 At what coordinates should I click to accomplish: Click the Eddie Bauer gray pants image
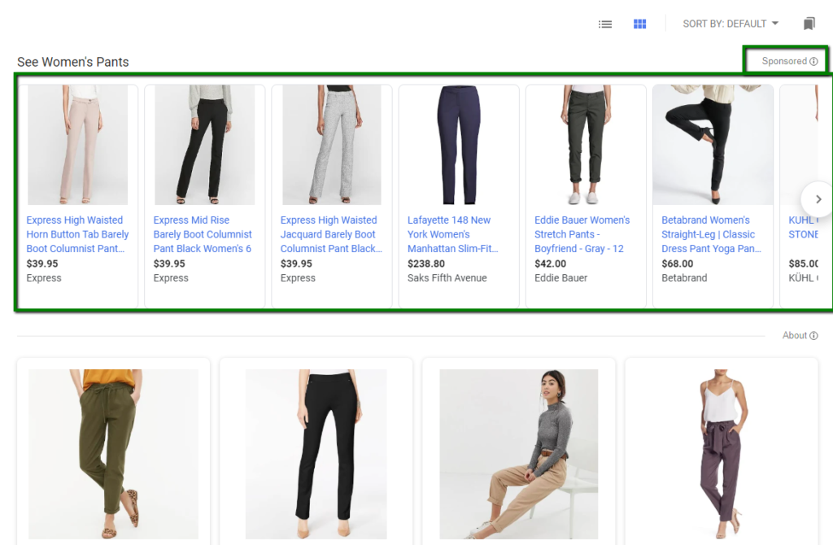pyautogui.click(x=586, y=145)
